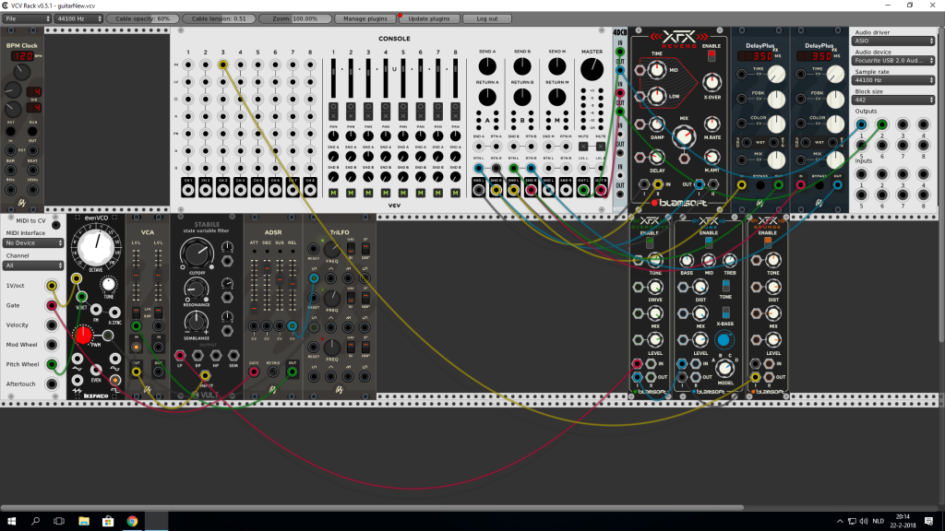This screenshot has width=945, height=531.
Task: Click the Console CH 1 output jack
Action: 188,190
